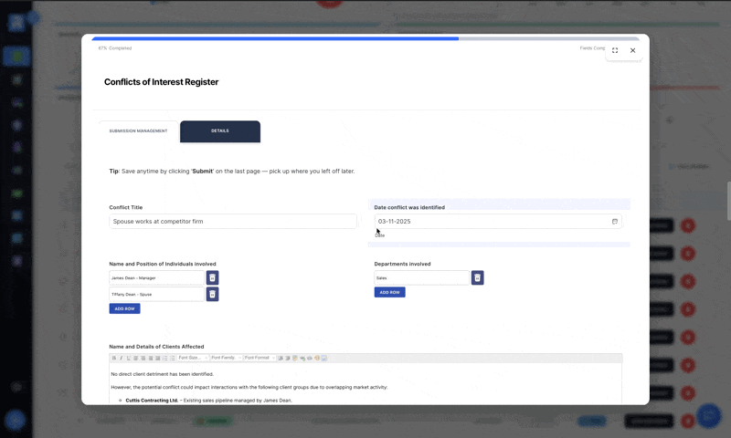Delete the Tiffany Dean - Spouse row
731x438 pixels.
tap(212, 294)
